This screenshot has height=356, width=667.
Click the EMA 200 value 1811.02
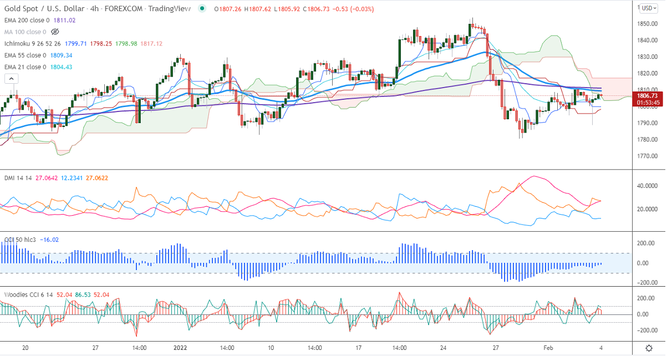point(64,21)
